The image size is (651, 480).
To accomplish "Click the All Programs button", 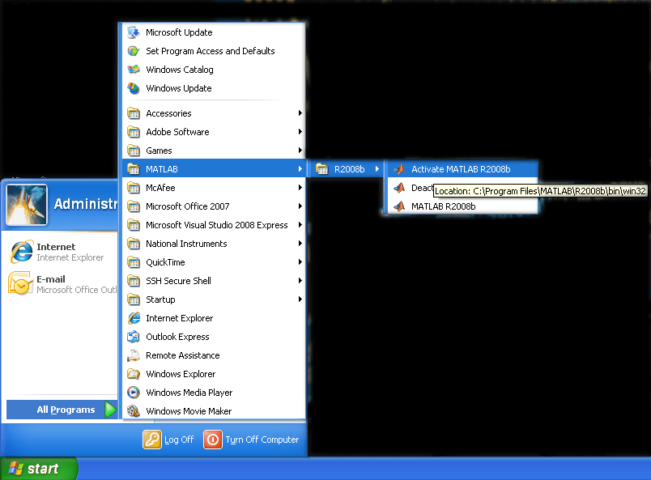I will pos(62,410).
